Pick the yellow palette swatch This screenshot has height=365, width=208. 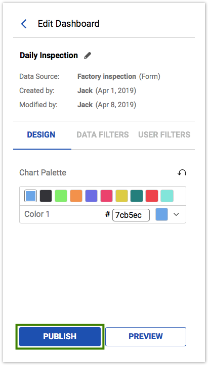pos(121,196)
